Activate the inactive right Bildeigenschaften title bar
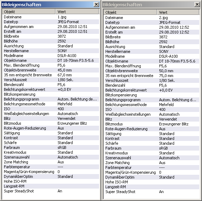 click(x=148, y=4)
